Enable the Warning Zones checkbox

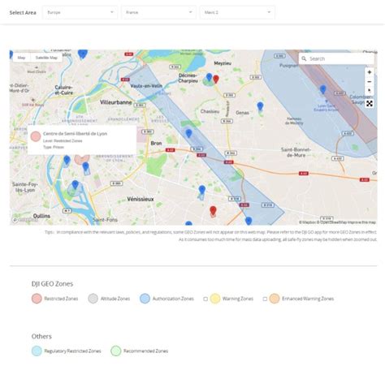point(205,299)
